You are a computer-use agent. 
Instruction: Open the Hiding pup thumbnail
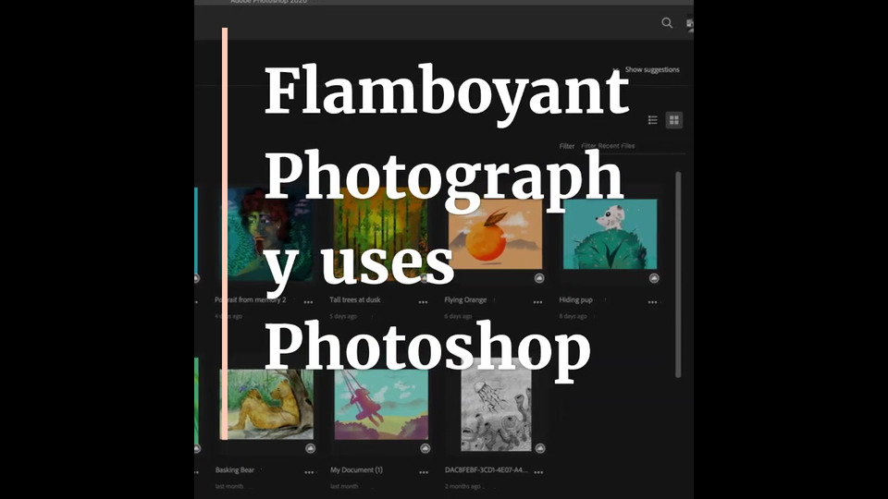tap(610, 234)
